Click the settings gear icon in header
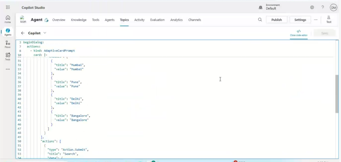The width and height of the screenshot is (341, 162). (312, 7)
